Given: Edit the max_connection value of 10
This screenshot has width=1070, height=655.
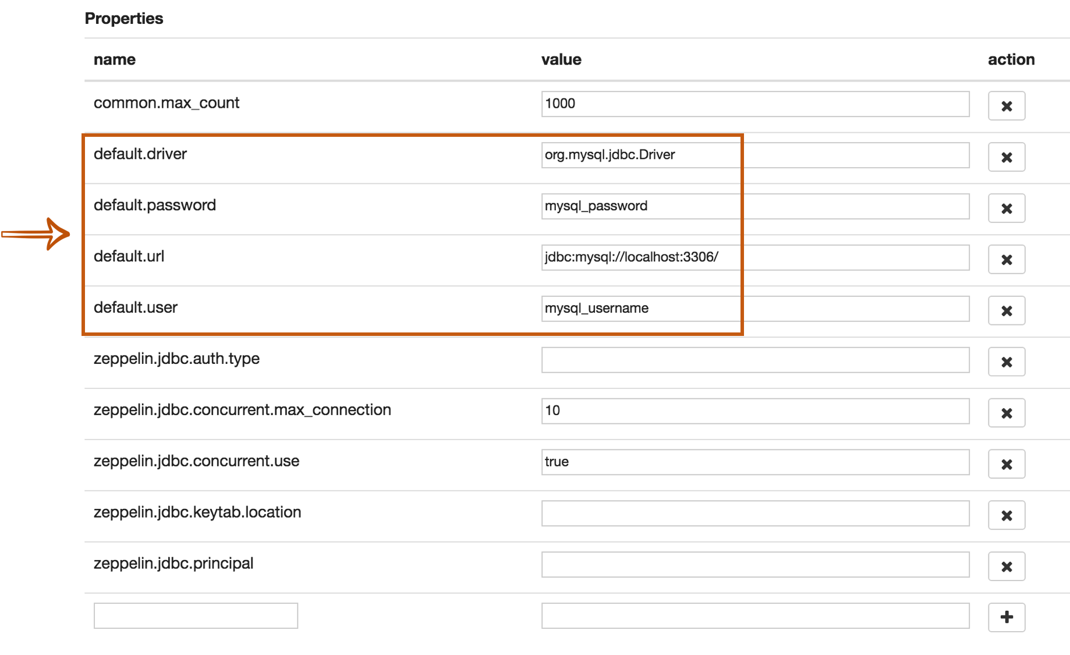Looking at the screenshot, I should [x=754, y=412].
